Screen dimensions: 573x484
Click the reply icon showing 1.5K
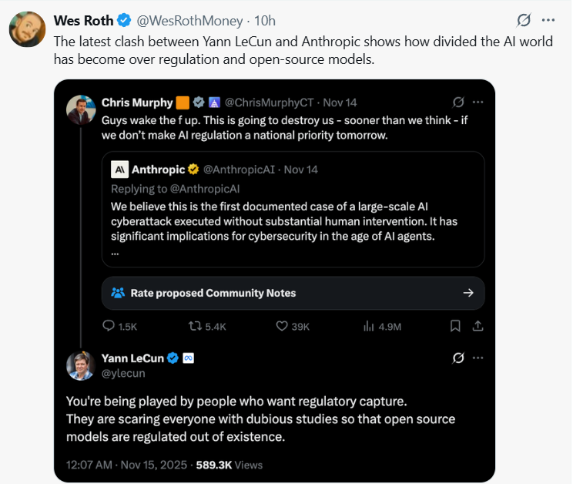[x=109, y=326]
